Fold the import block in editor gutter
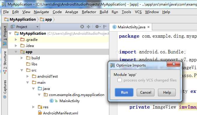The height and width of the screenshot is (115, 197). point(117,52)
